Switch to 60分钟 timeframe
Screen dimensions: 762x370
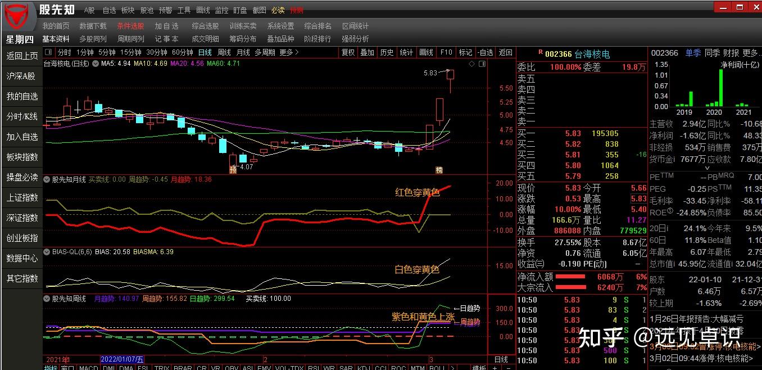coord(182,52)
